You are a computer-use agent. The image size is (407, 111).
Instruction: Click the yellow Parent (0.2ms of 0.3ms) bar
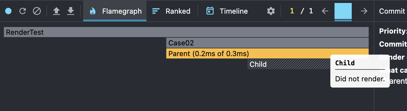(x=267, y=53)
